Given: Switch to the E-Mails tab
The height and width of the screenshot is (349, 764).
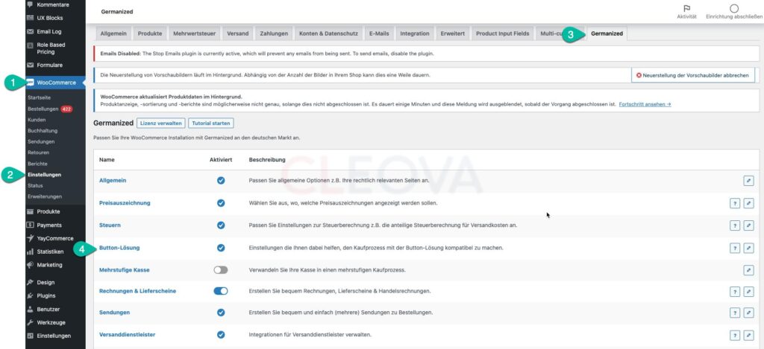Looking at the screenshot, I should (379, 33).
